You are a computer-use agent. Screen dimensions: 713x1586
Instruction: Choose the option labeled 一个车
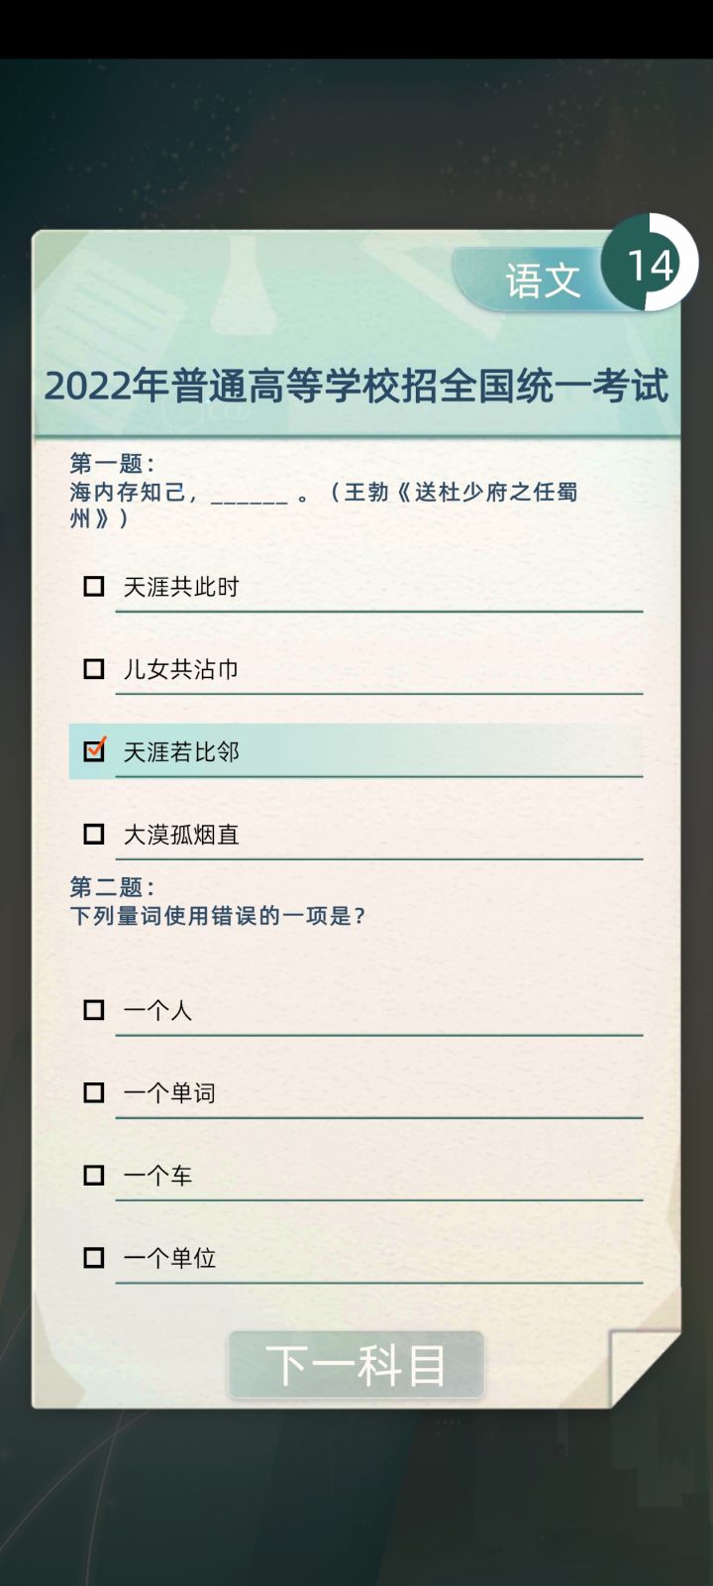coord(157,1176)
